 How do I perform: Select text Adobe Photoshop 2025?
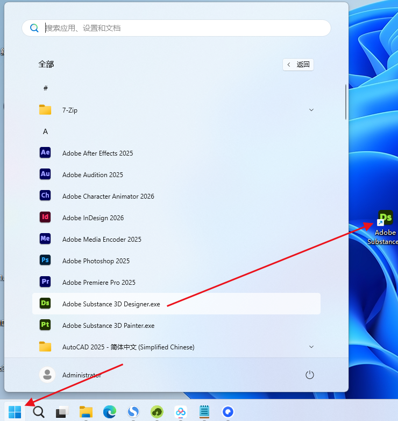[96, 261]
